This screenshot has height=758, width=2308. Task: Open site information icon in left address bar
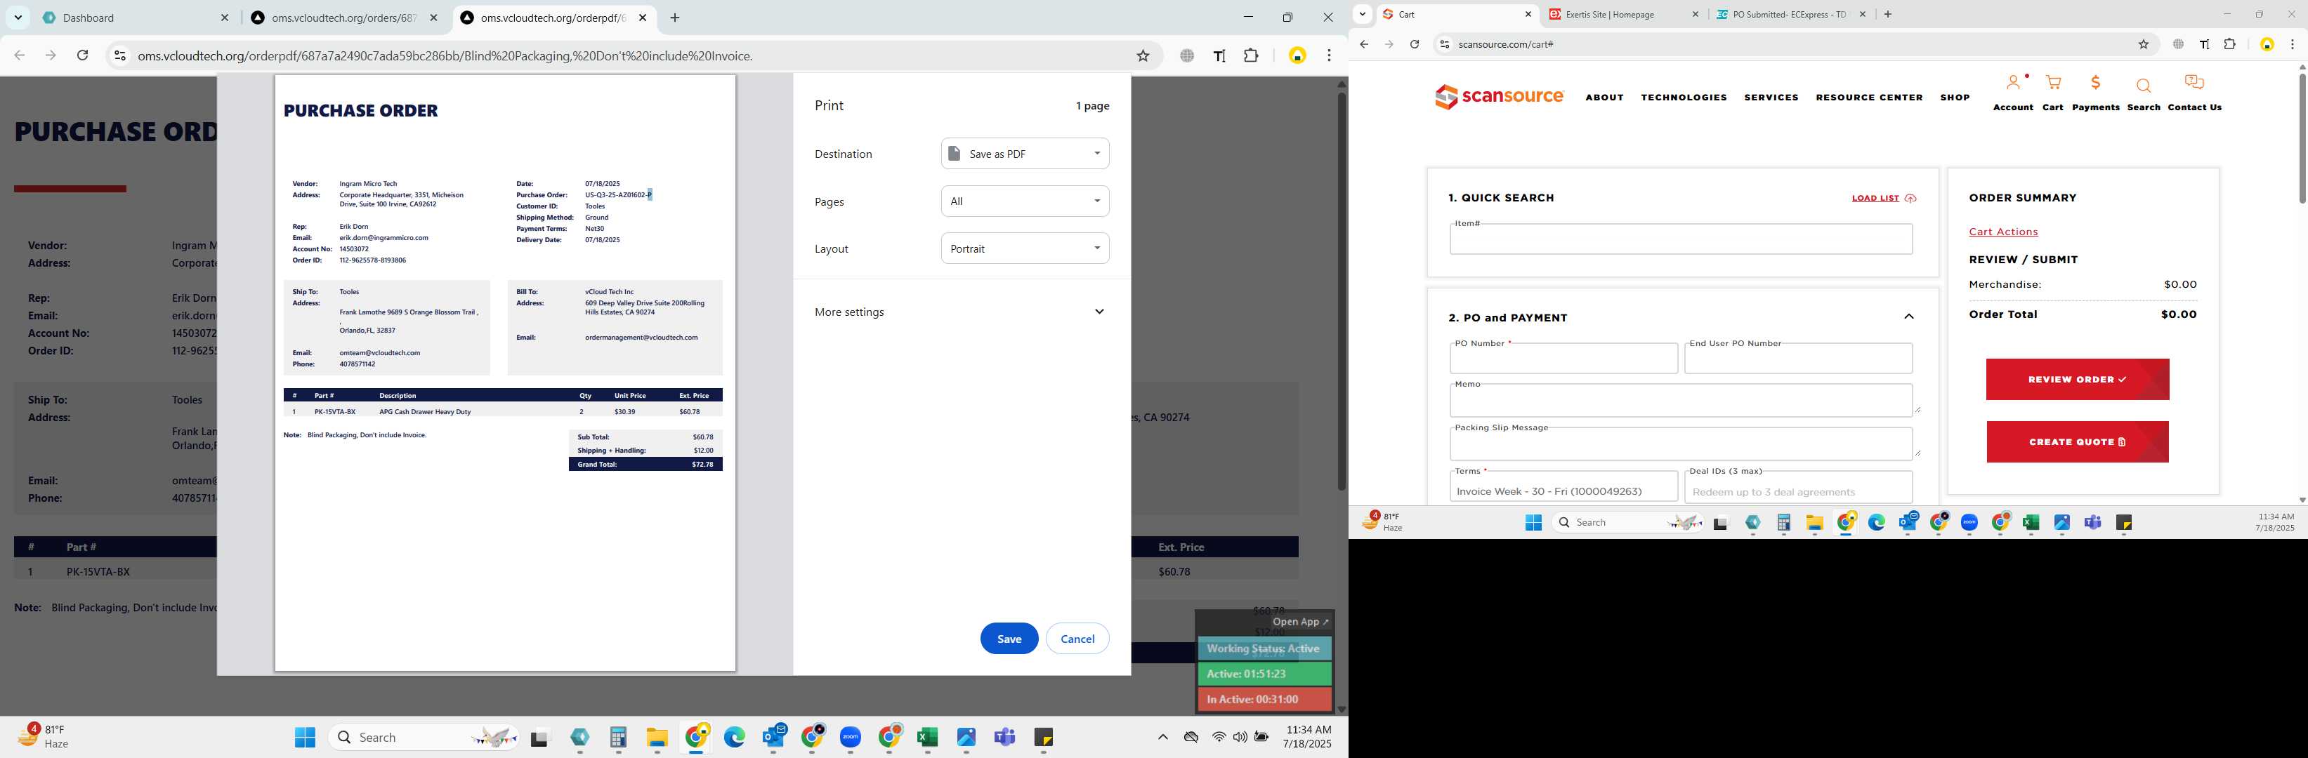(x=119, y=55)
